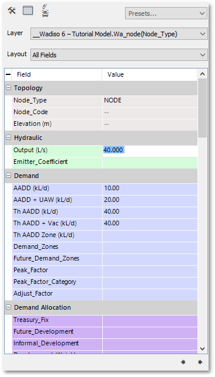215x377 pixels.
Task: Click the vertical scrollbar thumb
Action: point(202,108)
